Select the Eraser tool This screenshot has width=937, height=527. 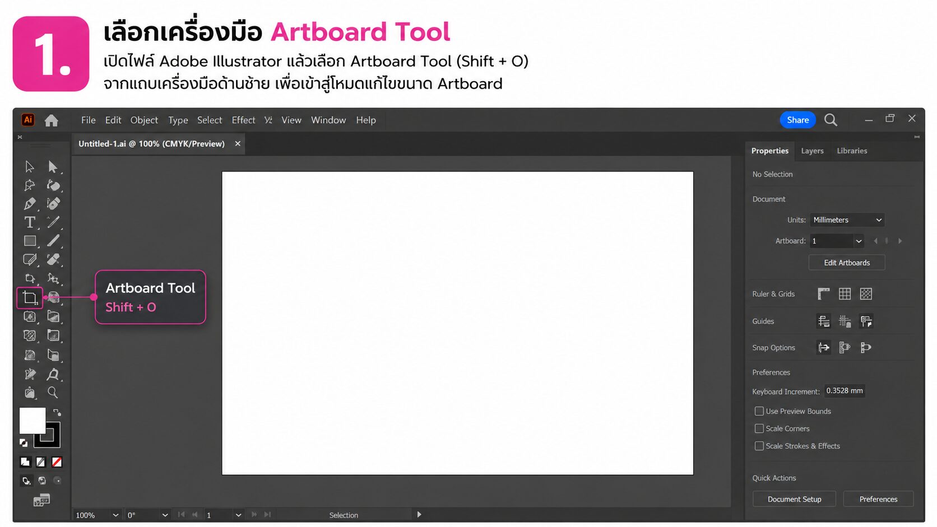[x=53, y=259]
